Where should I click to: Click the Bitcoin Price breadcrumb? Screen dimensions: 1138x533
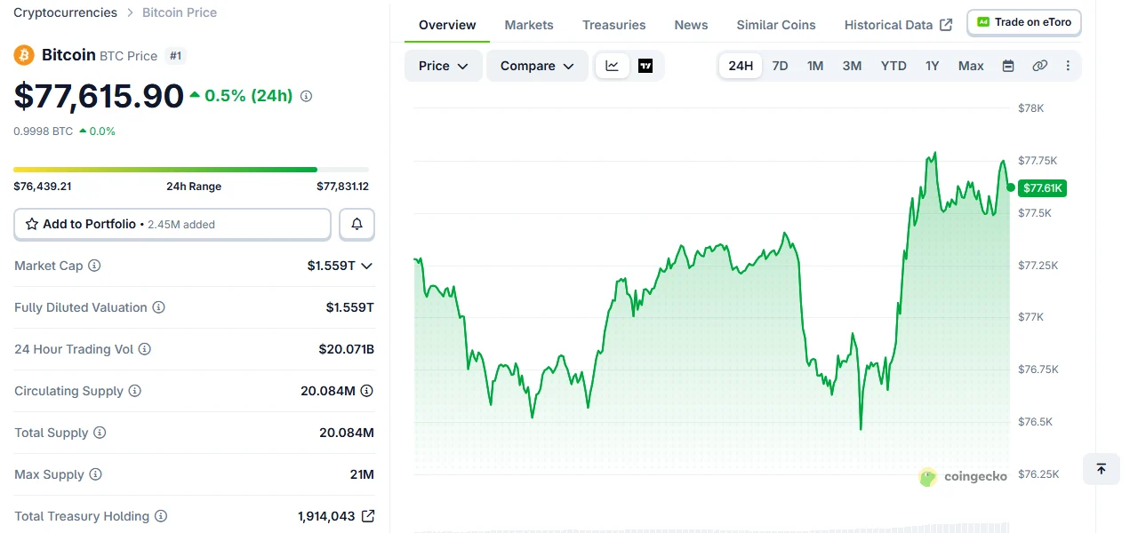tap(180, 12)
